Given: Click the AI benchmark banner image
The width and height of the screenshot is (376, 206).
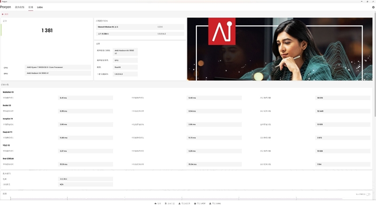Looking at the screenshot, I should (280, 49).
